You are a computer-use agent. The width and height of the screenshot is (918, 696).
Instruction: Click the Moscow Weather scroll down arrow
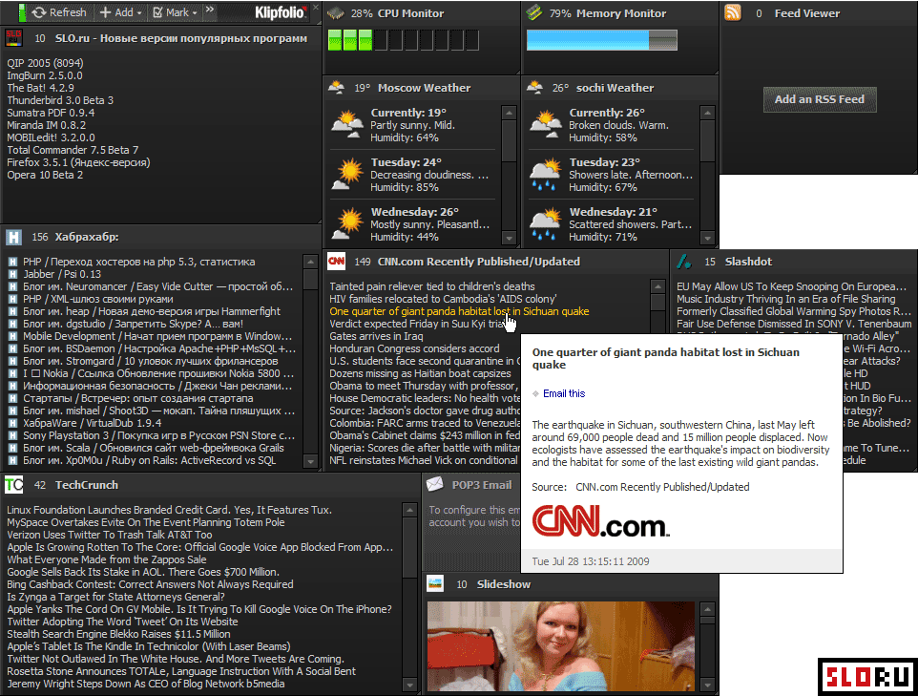coord(509,238)
